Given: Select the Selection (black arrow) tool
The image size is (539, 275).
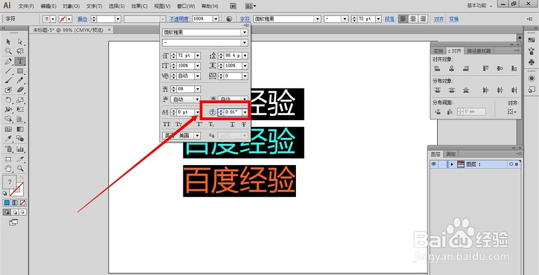Looking at the screenshot, I should [x=8, y=42].
